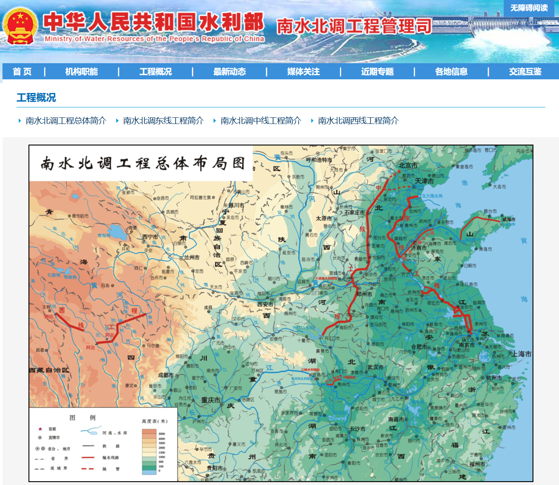The height and width of the screenshot is (485, 559).
Task: Click the 兰州市 label on the map
Action: pyautogui.click(x=192, y=257)
